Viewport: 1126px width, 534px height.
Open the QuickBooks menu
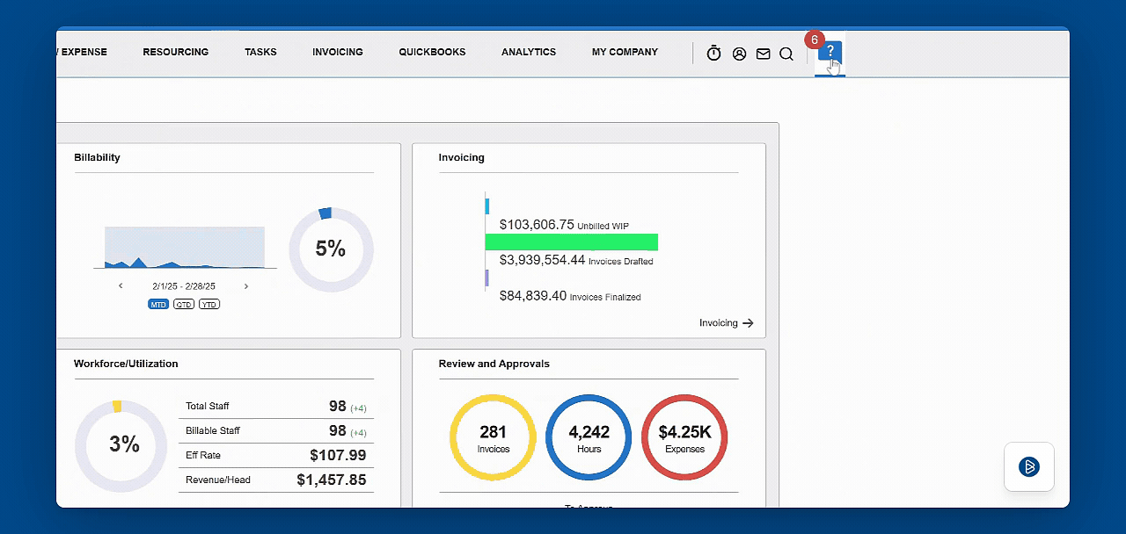tap(432, 52)
